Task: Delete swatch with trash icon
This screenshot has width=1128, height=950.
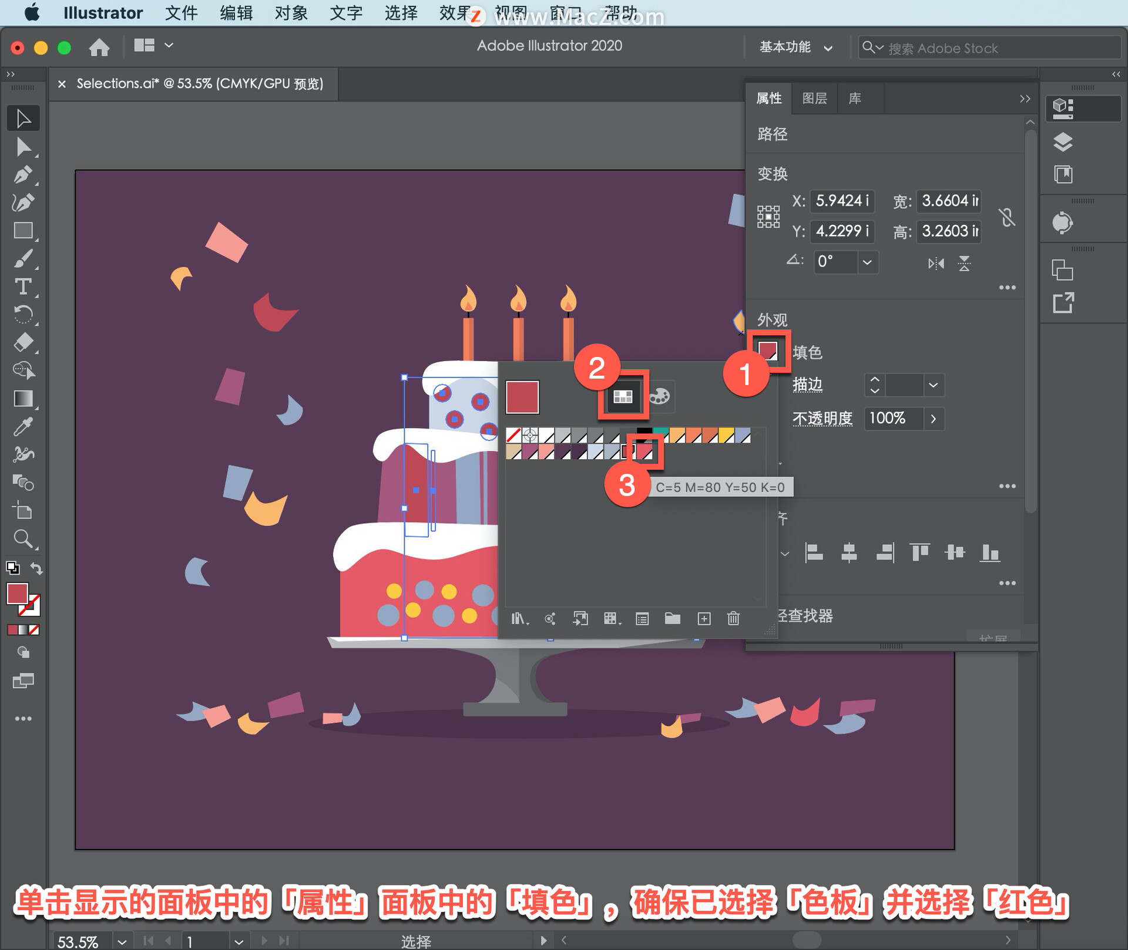Action: coord(733,618)
